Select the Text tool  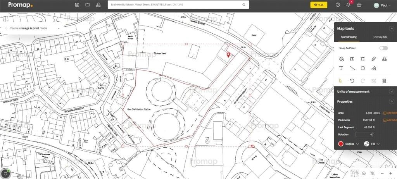(341, 68)
